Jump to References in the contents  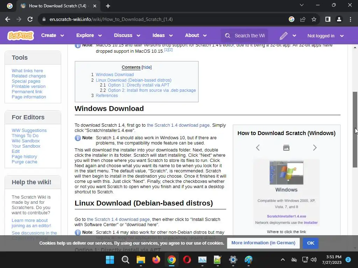(x=107, y=96)
